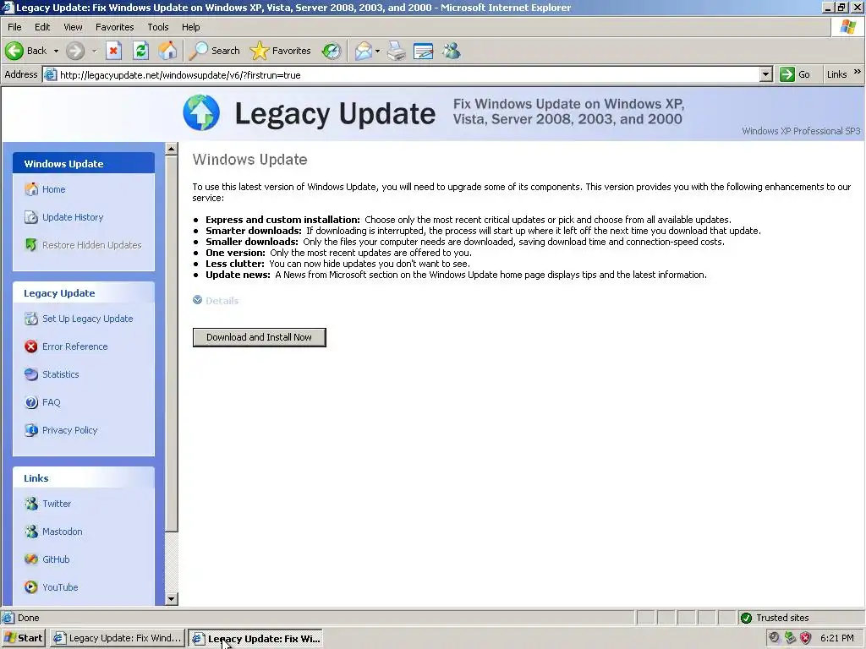The image size is (866, 649).
Task: Click the Mail envelope toolbar icon
Action: pos(364,51)
